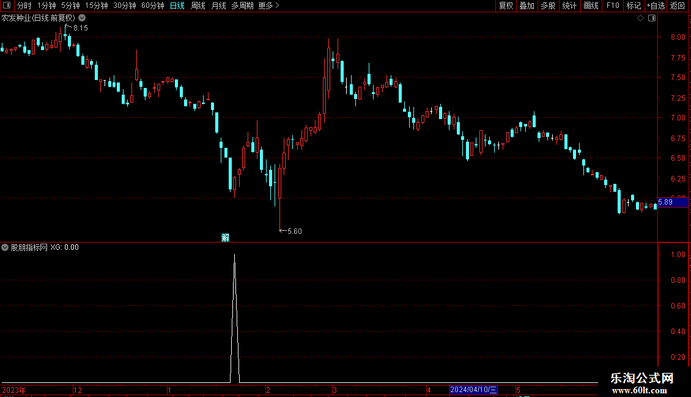Click the 1.00 indicator axis label
Viewport: 691px width, 397px height.
click(x=678, y=255)
